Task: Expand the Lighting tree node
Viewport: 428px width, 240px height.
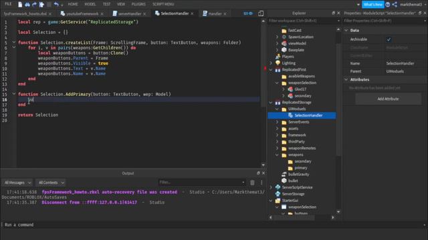Action: tap(271, 63)
